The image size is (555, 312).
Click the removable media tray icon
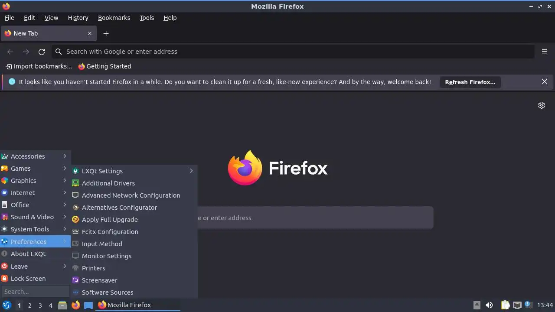pyautogui.click(x=477, y=305)
